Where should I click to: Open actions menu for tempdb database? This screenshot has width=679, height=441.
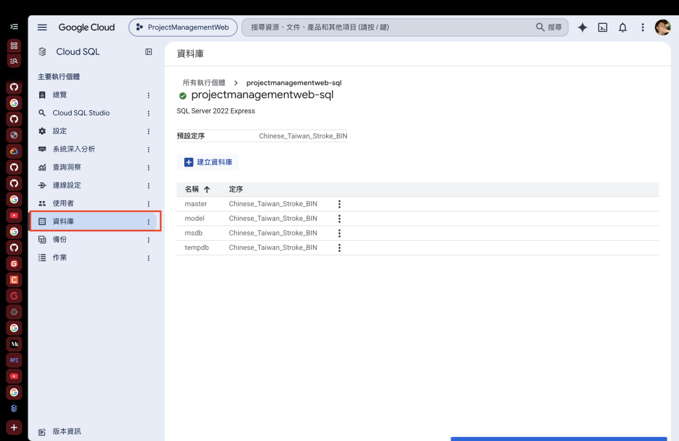coord(339,248)
